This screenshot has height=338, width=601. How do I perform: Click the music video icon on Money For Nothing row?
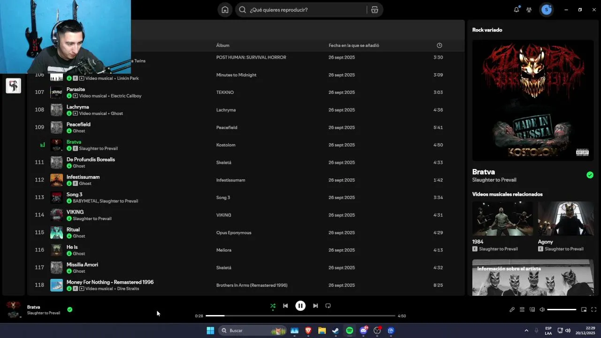[82, 289]
